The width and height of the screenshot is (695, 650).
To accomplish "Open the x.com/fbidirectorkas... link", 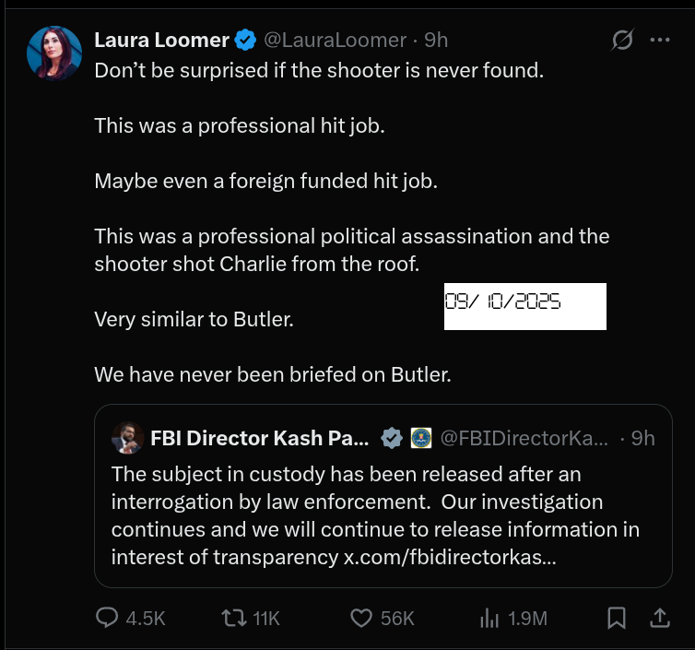I will pos(449,557).
